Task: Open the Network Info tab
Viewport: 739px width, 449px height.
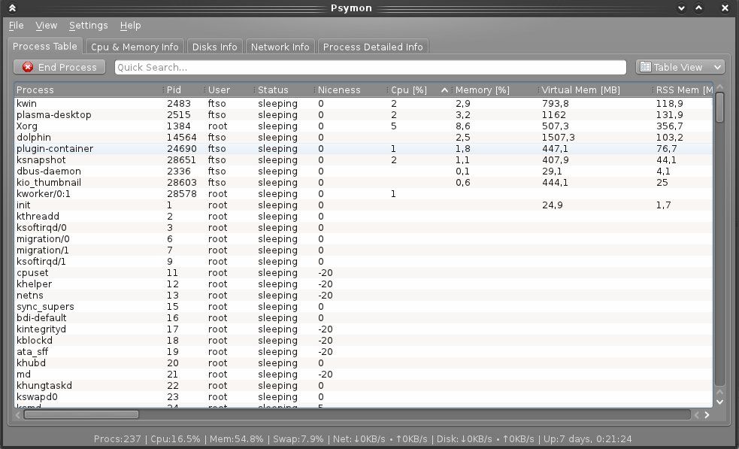Action: pyautogui.click(x=280, y=46)
